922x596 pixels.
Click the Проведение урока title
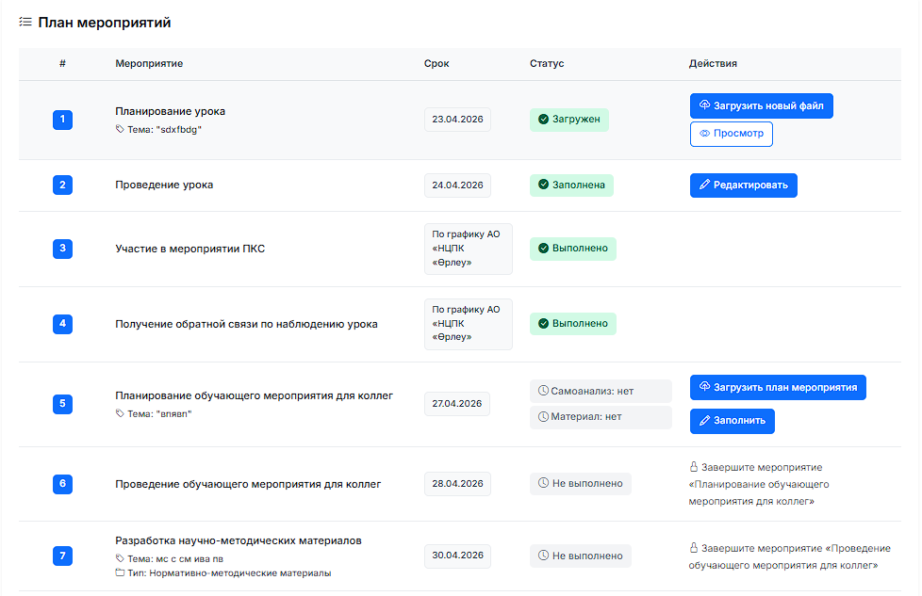[164, 185]
